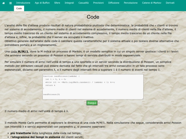Grab the code textarea resize handle
Viewport: 186px width, 139px height.
tap(143, 99)
